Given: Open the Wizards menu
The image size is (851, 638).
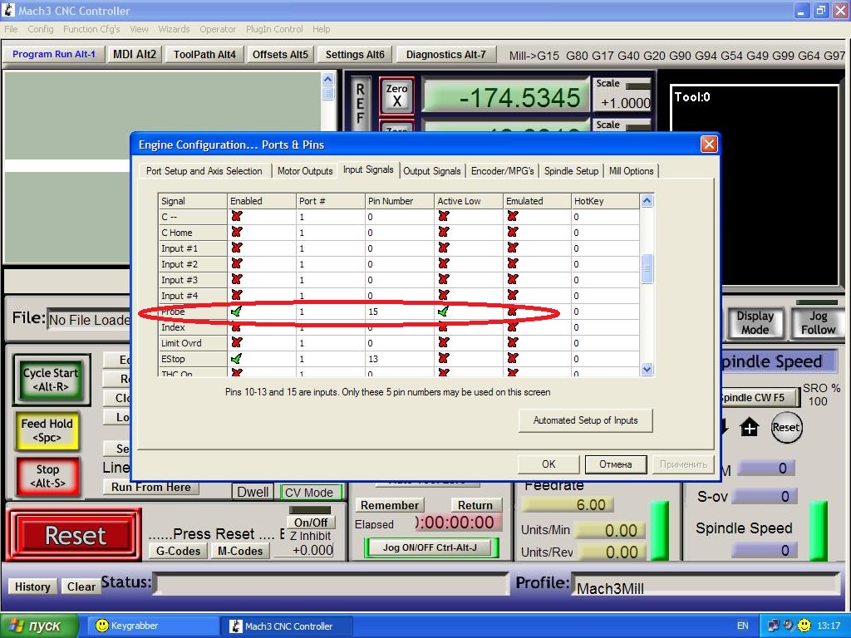Looking at the screenshot, I should pyautogui.click(x=174, y=29).
